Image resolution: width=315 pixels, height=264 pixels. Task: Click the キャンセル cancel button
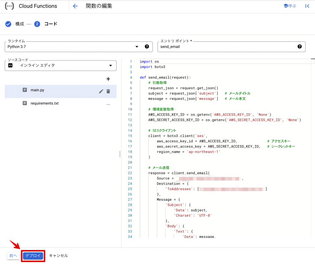(x=58, y=255)
